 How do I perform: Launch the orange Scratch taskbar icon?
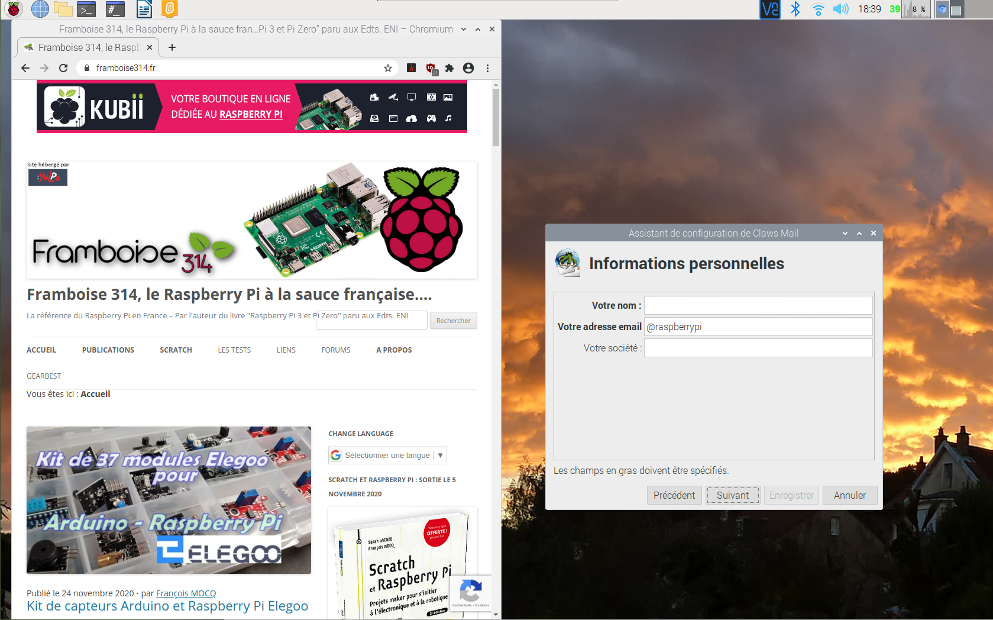coord(169,9)
